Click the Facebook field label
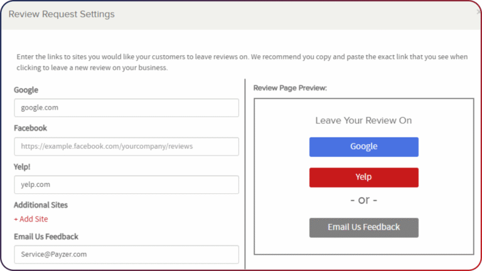Viewport: 482px width, 271px height. (30, 128)
